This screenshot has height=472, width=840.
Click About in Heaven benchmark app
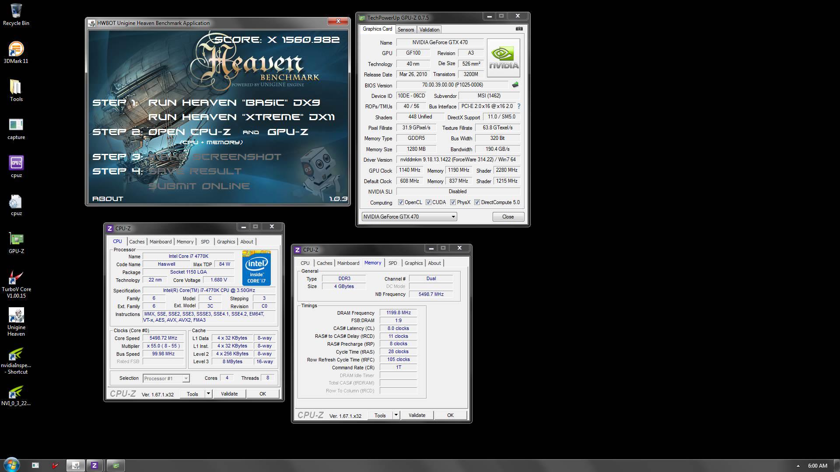pyautogui.click(x=108, y=199)
